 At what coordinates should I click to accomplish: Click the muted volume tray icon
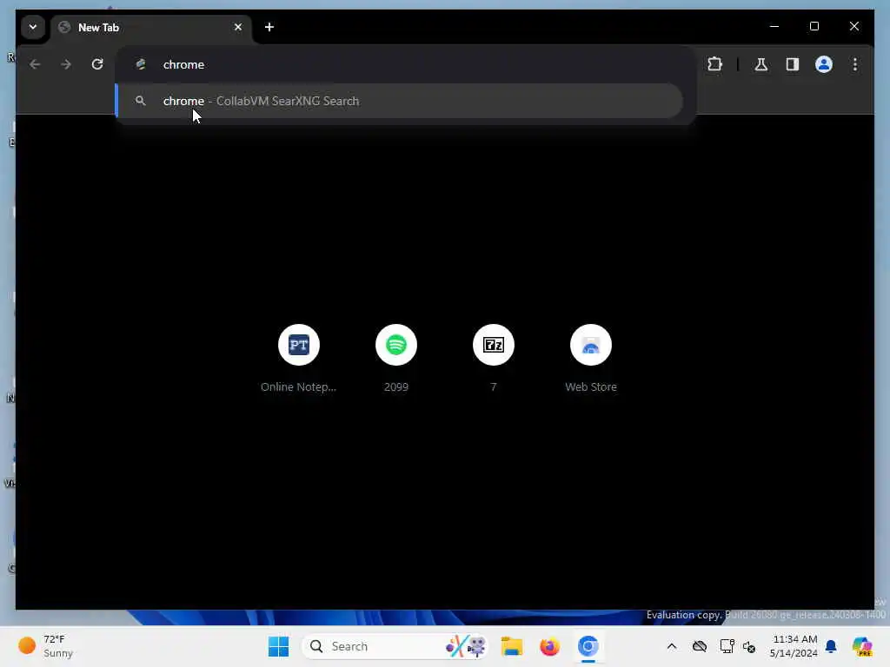point(749,646)
